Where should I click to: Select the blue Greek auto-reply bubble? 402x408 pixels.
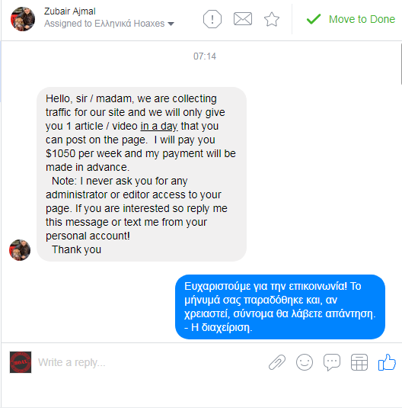click(280, 307)
